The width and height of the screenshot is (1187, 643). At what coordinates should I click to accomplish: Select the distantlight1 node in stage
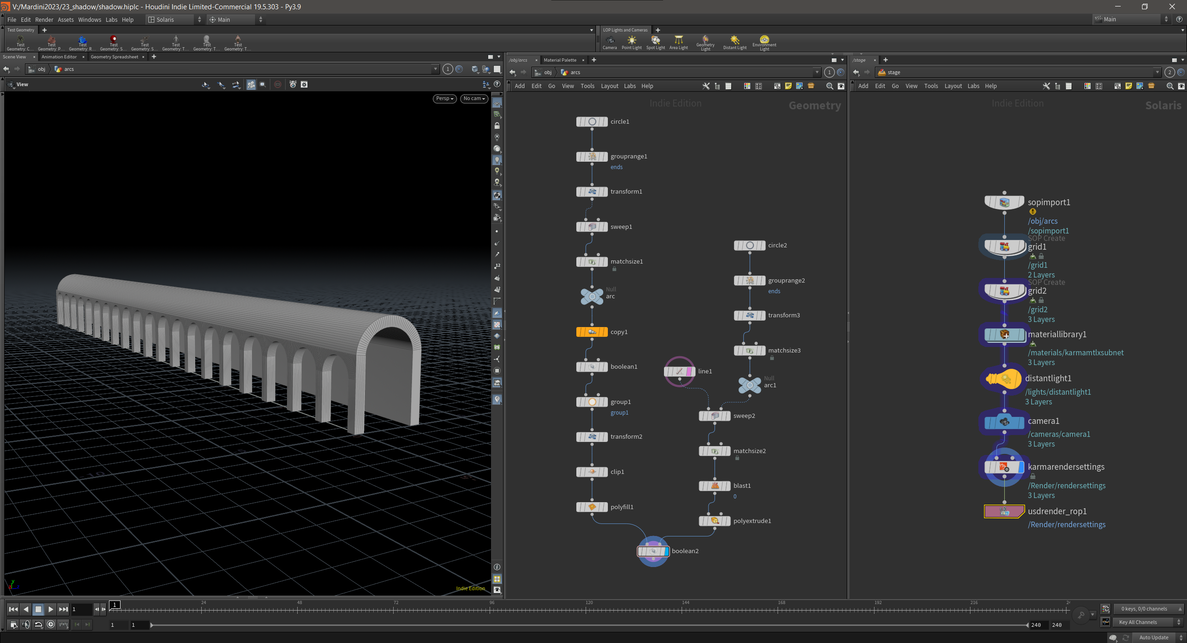[1004, 379]
